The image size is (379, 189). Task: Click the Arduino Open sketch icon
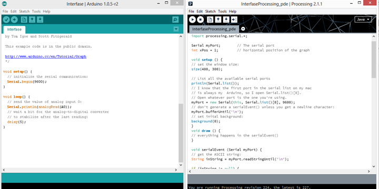pos(32,20)
